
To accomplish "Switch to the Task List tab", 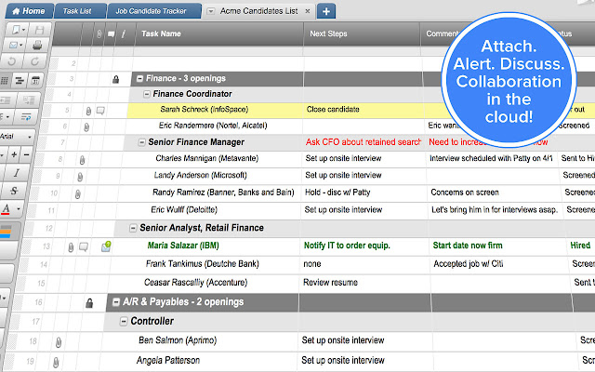I will [x=77, y=11].
